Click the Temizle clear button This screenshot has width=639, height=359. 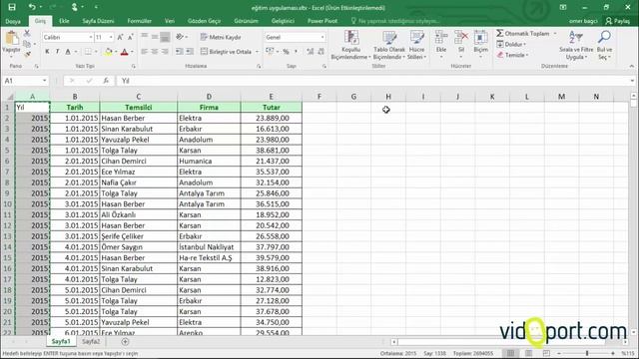[x=512, y=55]
